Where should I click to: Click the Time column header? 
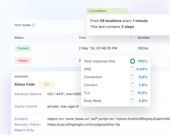tap(82, 38)
